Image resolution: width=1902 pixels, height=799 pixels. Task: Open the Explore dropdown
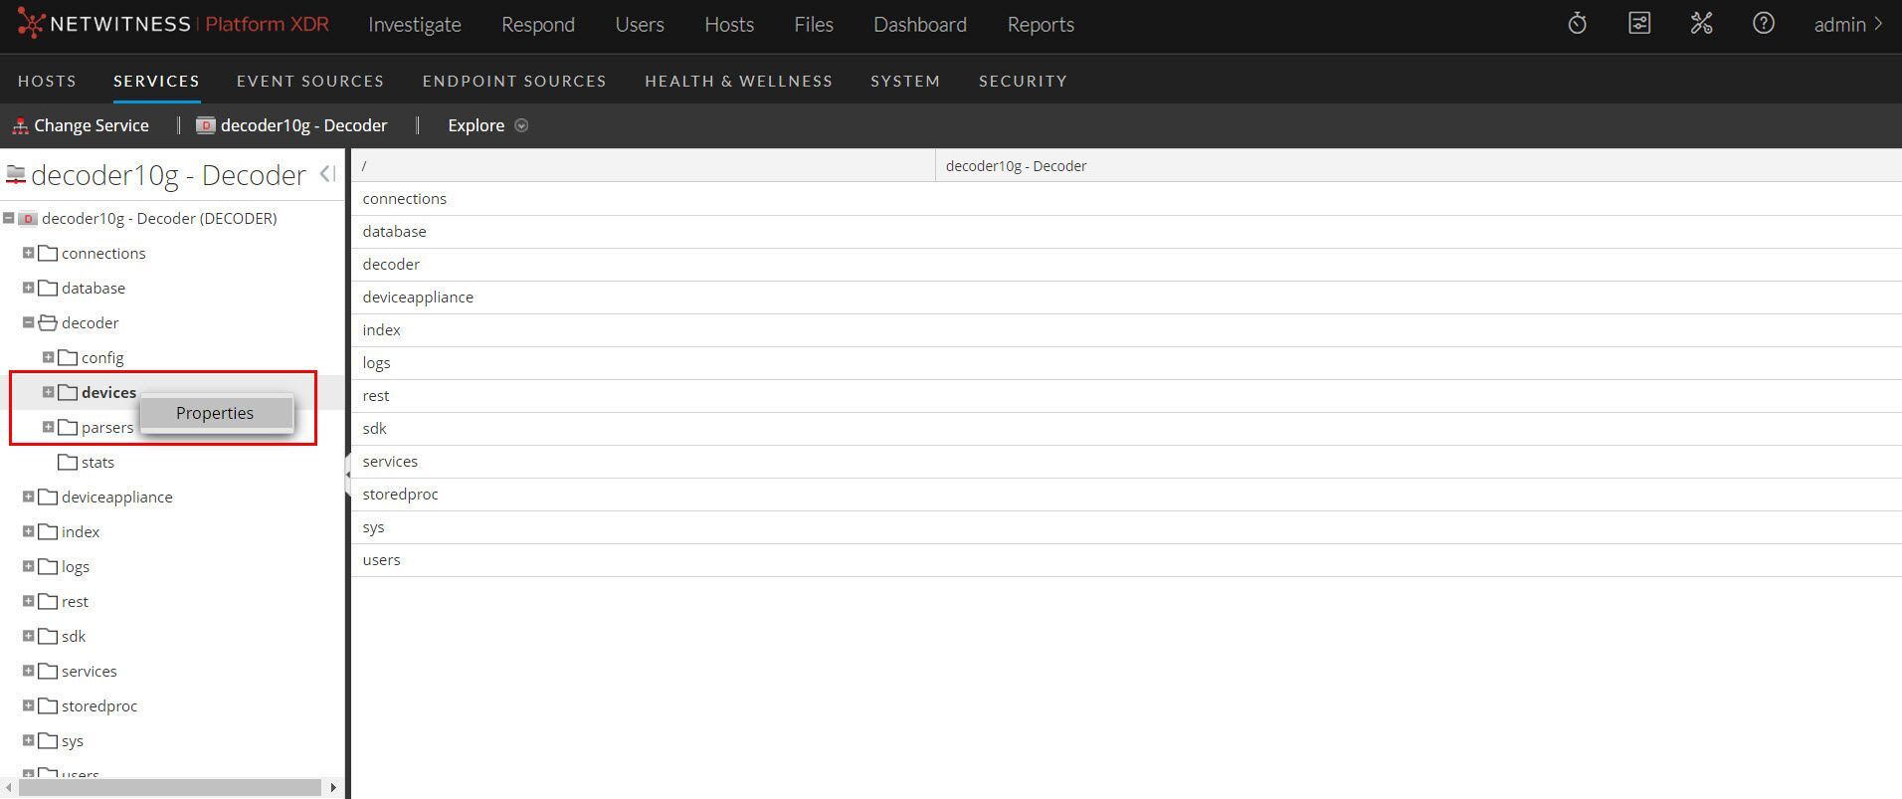(x=487, y=125)
